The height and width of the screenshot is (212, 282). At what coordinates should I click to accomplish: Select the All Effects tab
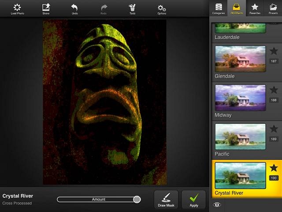pos(237,8)
